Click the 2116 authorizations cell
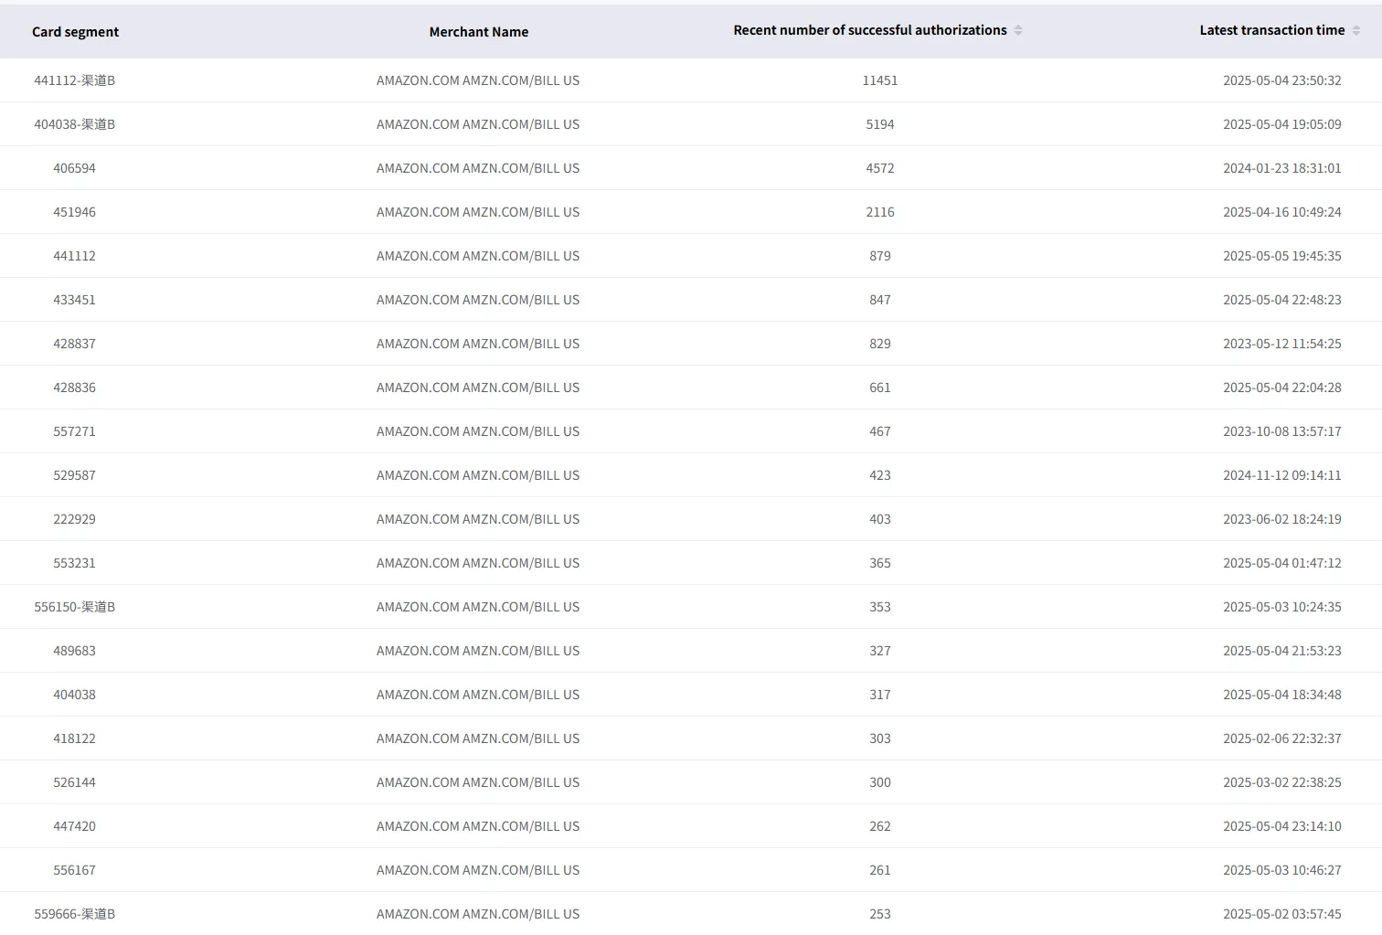 pyautogui.click(x=879, y=212)
